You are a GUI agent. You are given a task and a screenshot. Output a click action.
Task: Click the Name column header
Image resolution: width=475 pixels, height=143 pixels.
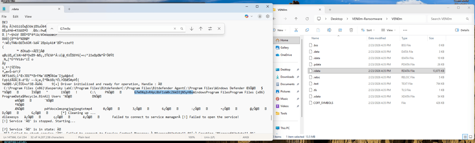tap(315, 38)
